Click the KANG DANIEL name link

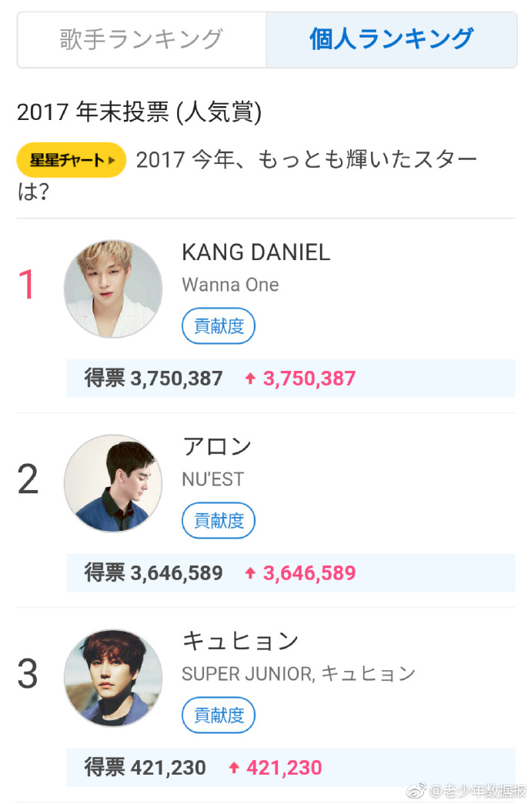255,252
